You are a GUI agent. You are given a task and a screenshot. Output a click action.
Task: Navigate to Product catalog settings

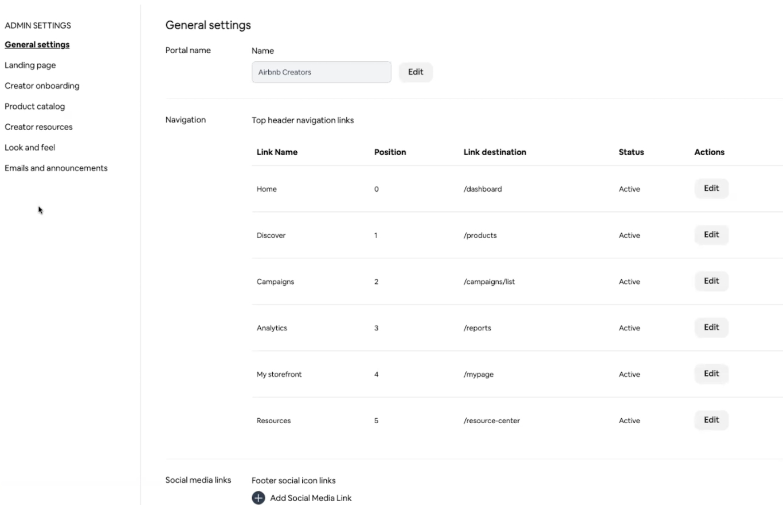(35, 107)
